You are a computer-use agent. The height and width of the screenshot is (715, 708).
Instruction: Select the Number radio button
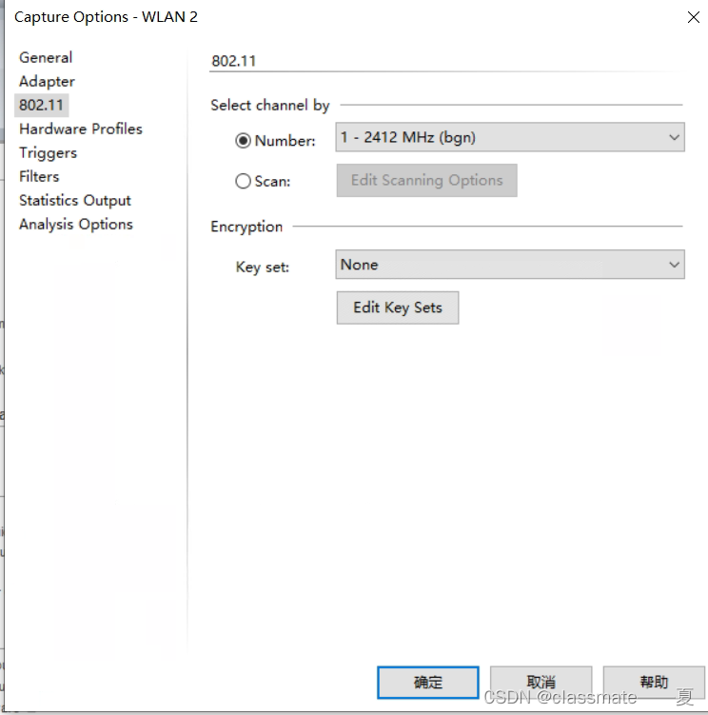(243, 141)
